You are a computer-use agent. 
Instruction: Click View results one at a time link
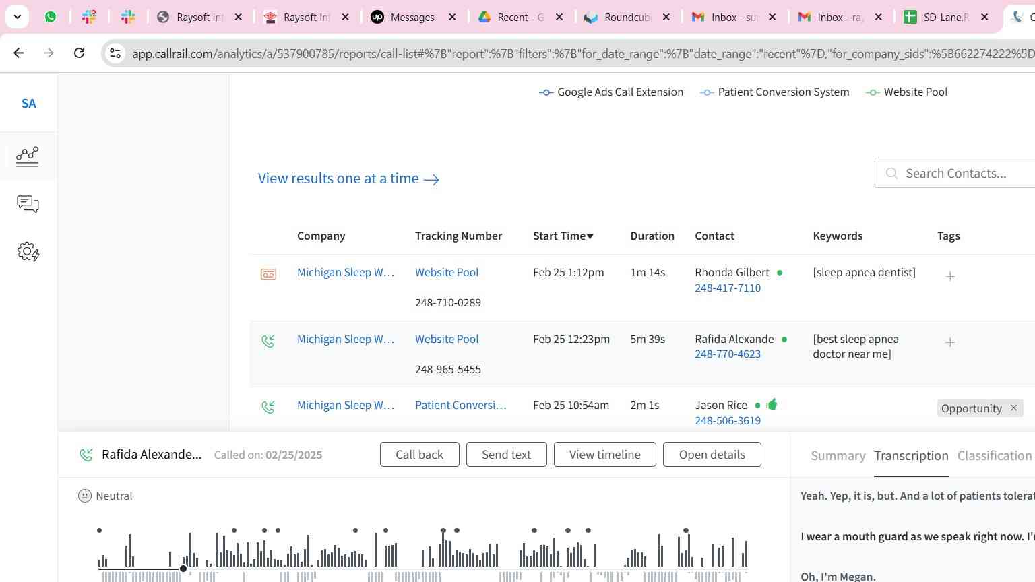(348, 179)
